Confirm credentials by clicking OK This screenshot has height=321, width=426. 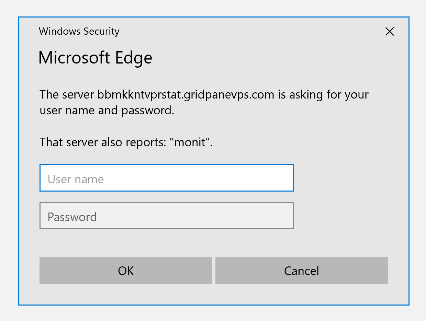pyautogui.click(x=125, y=270)
